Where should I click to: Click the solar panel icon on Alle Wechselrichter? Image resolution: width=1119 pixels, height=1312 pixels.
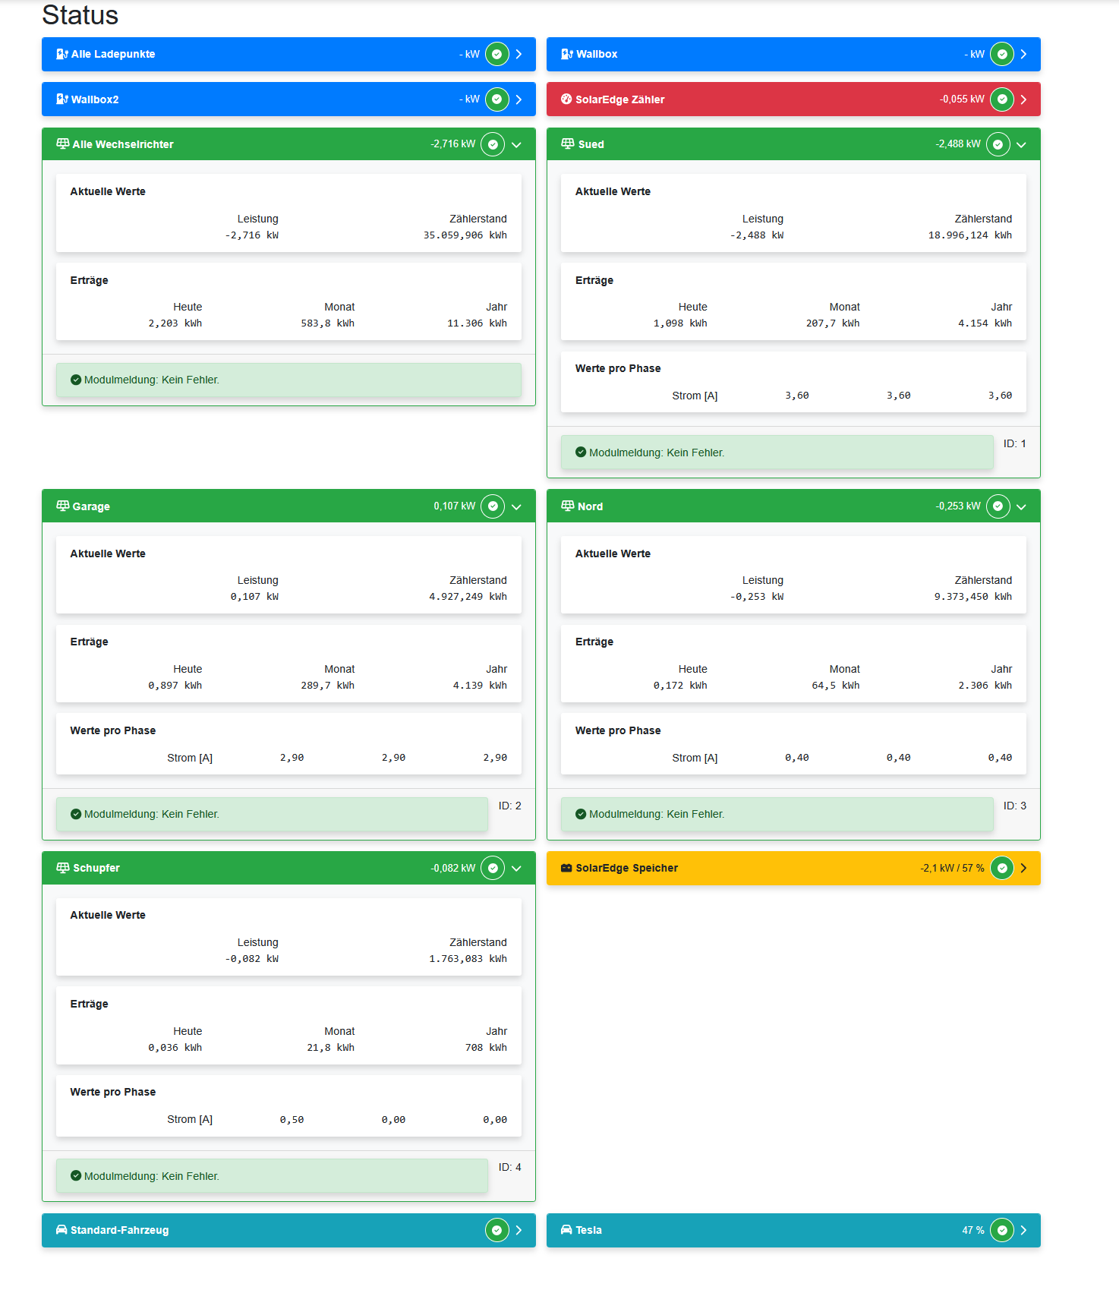(x=63, y=143)
